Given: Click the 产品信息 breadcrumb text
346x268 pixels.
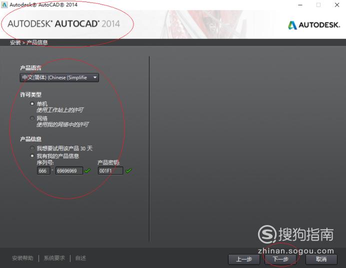Looking at the screenshot, I should 37,42.
